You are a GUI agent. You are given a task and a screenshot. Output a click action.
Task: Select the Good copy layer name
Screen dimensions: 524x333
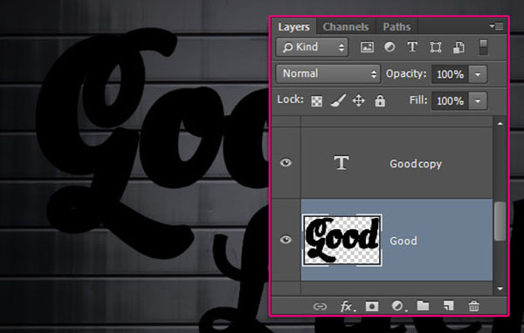[x=416, y=164]
